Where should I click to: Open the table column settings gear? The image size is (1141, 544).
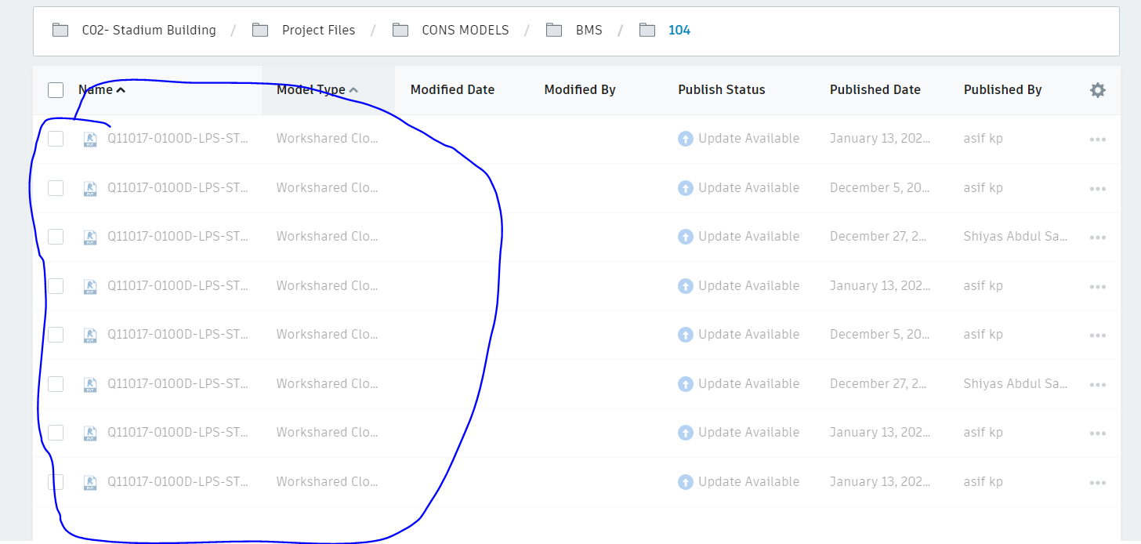coord(1097,90)
